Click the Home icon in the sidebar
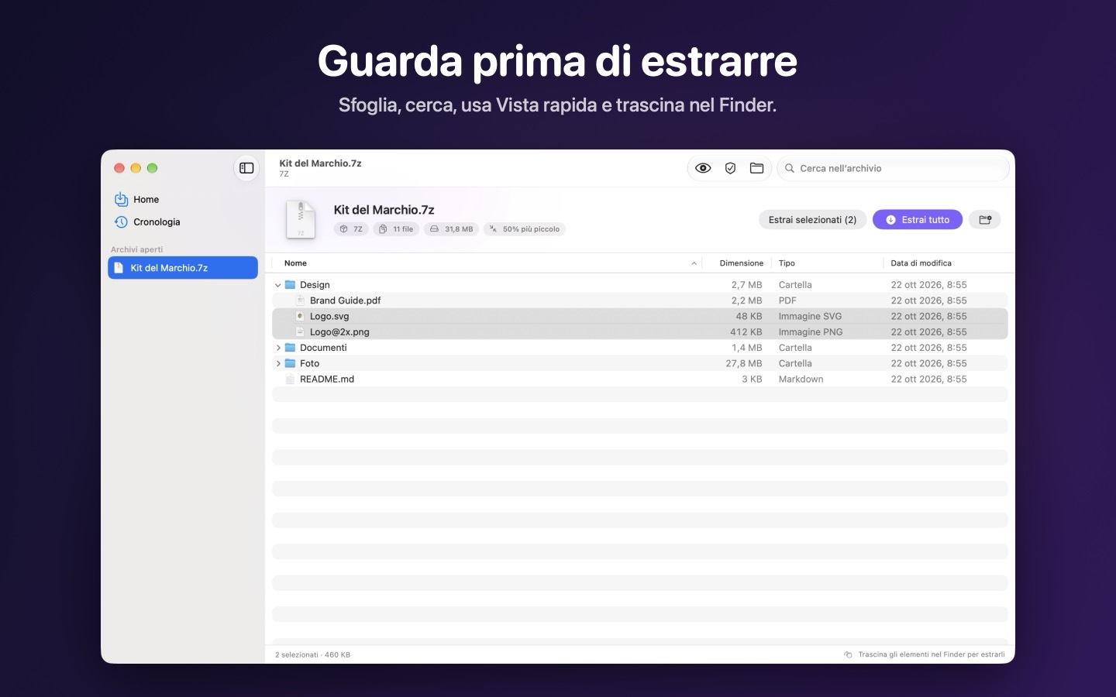The height and width of the screenshot is (697, 1116). (121, 199)
